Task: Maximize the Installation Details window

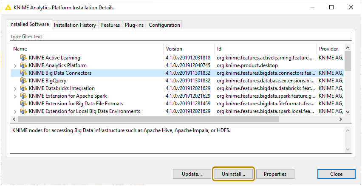Action: click(x=331, y=7)
